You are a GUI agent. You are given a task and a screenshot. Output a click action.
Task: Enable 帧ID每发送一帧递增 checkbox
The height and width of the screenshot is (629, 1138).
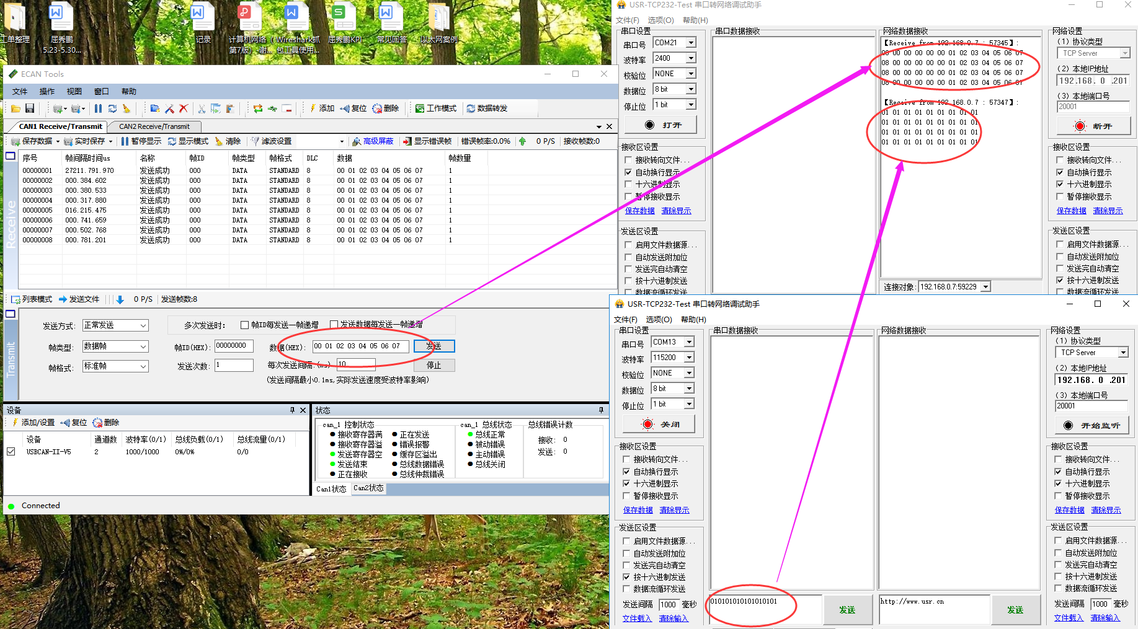[245, 325]
